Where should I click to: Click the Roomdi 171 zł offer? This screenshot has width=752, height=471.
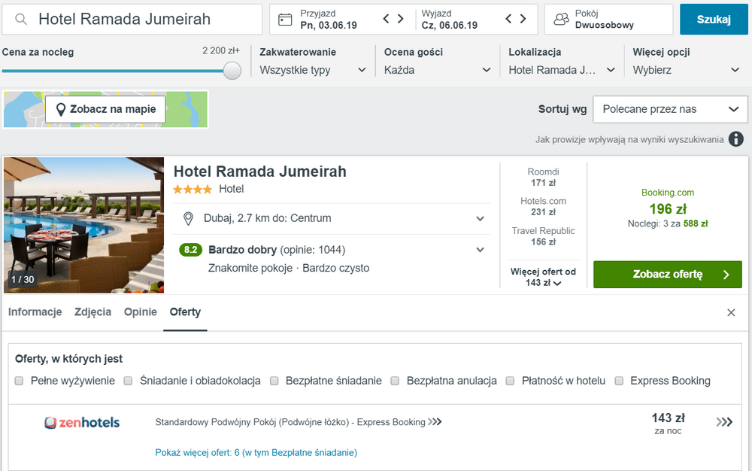543,177
